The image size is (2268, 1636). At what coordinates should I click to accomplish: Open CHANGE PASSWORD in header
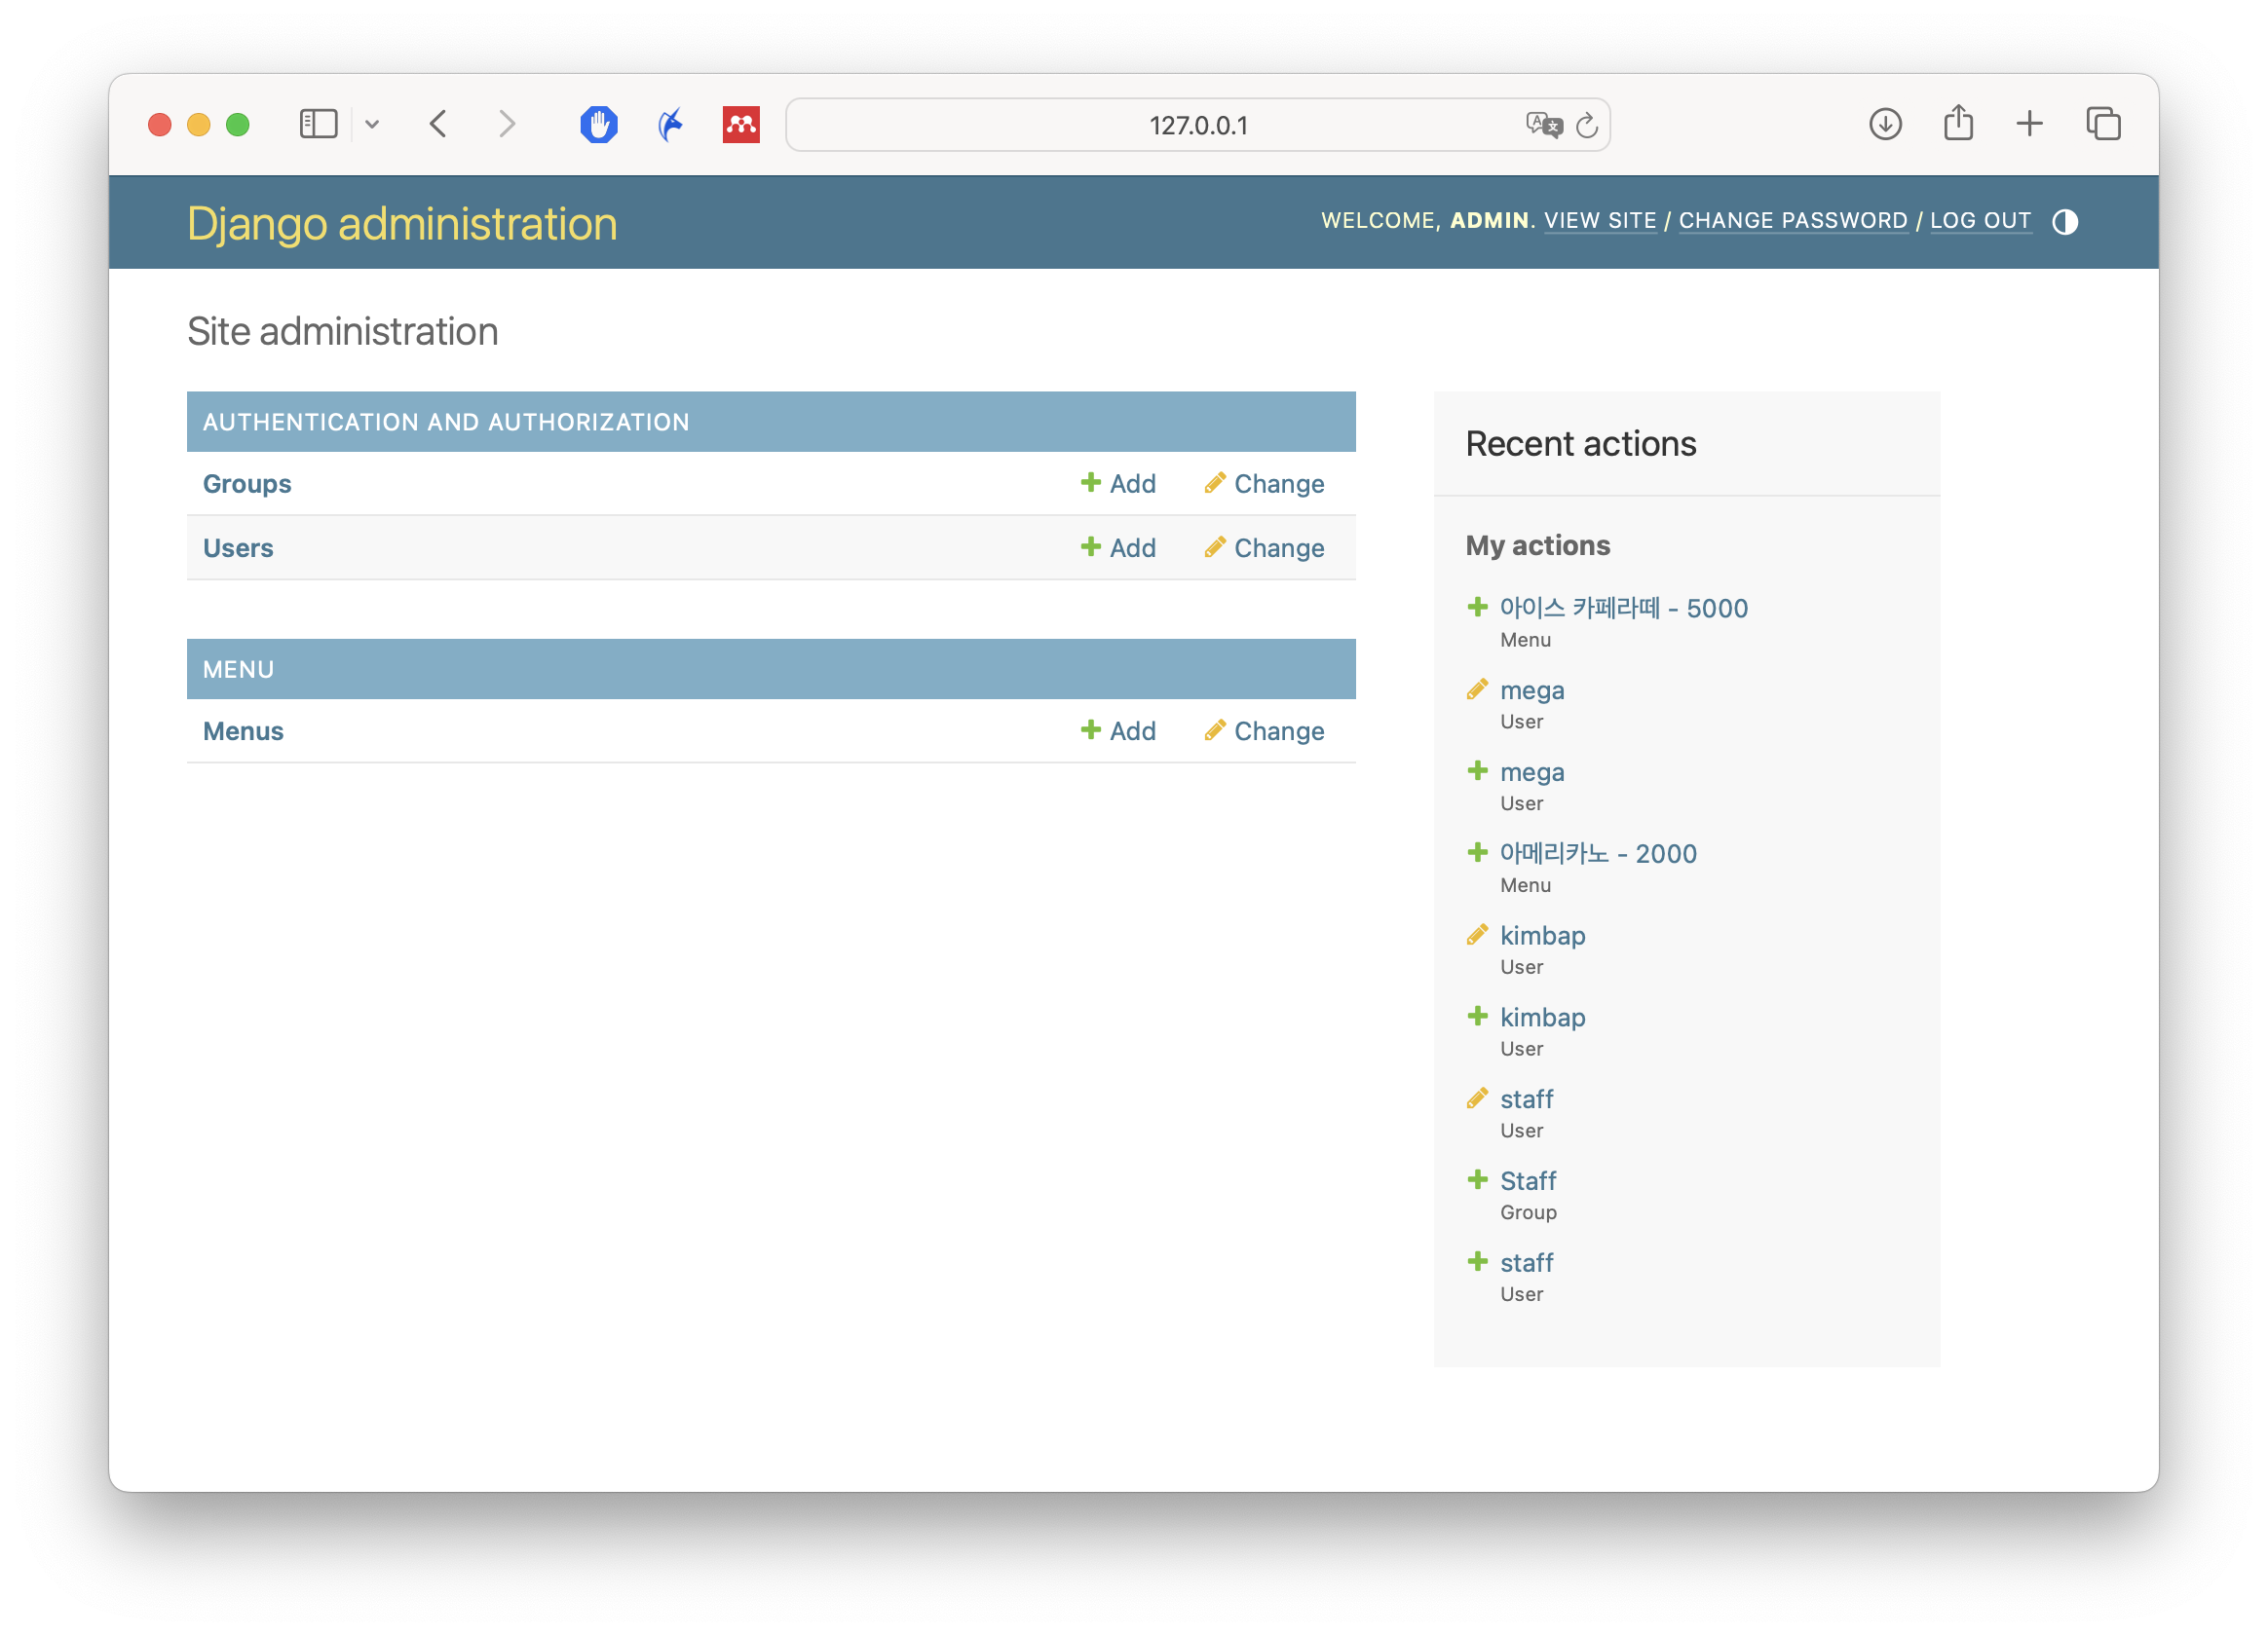[1792, 221]
